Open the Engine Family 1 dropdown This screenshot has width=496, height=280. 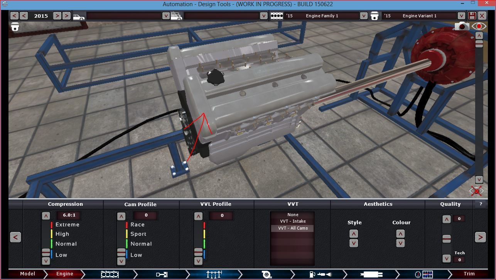[x=363, y=16]
